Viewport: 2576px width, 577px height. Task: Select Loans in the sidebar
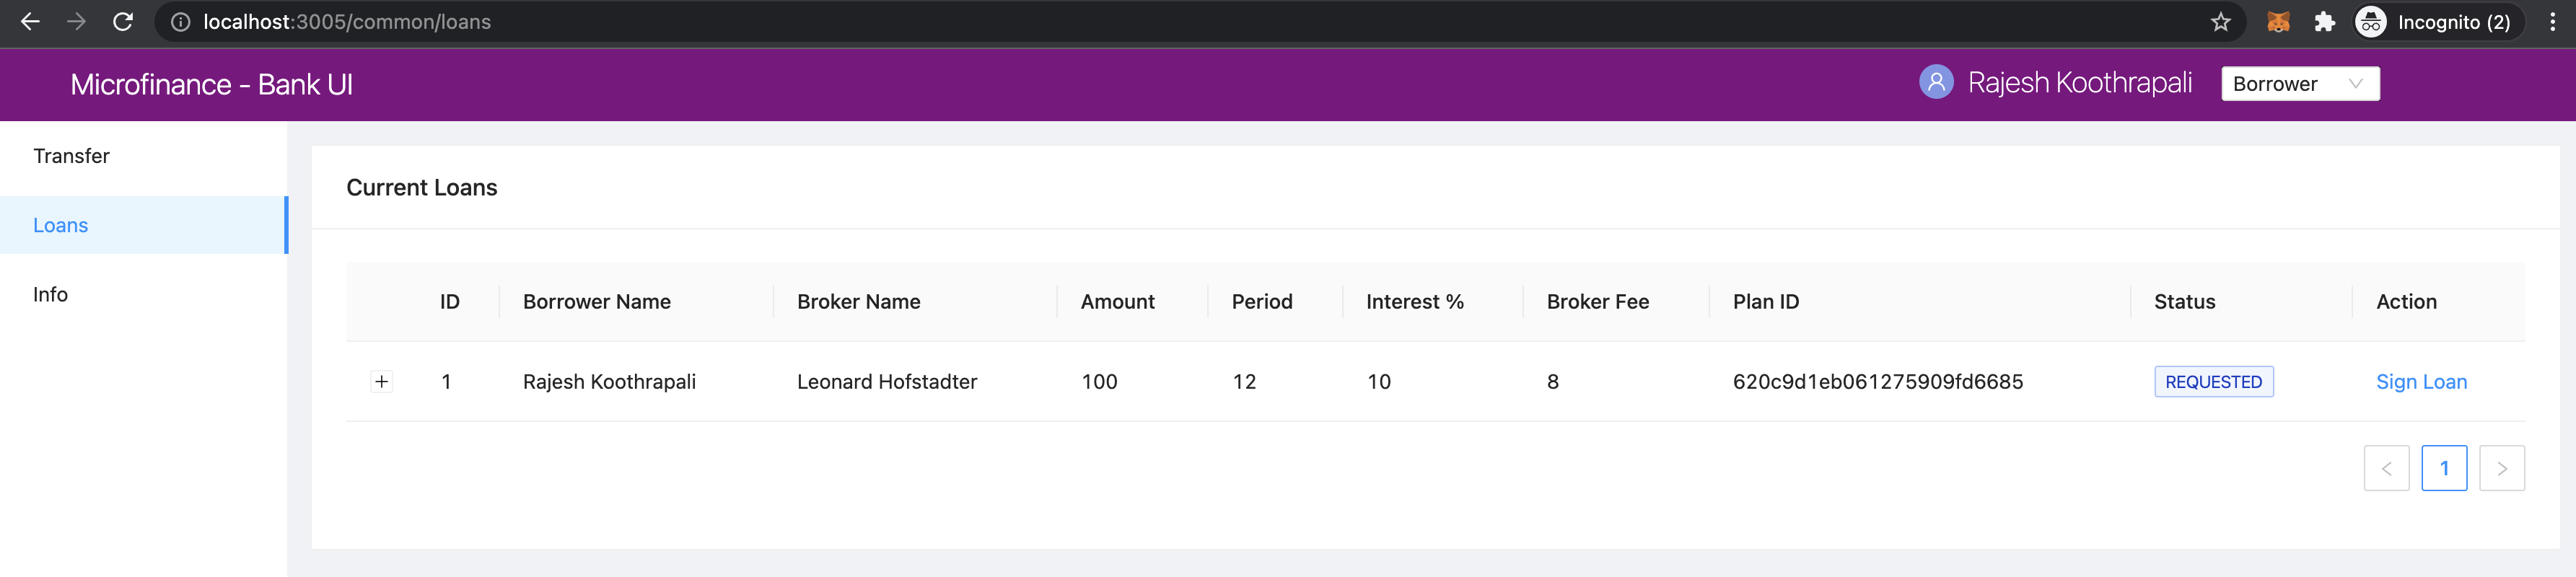(x=144, y=225)
